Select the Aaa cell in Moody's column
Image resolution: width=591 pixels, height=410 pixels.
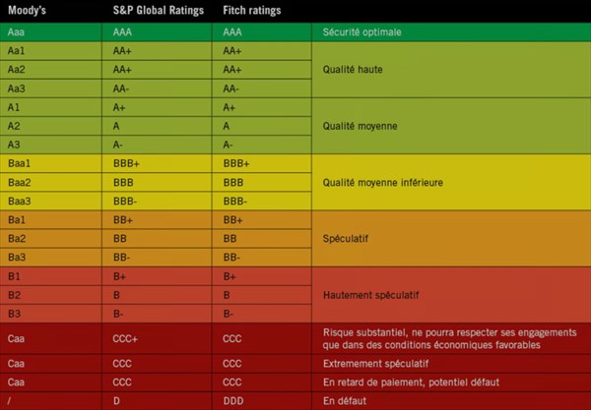[x=17, y=31]
